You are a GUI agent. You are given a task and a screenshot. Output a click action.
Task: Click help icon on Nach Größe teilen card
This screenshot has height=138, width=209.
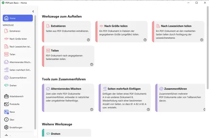pos(145,40)
